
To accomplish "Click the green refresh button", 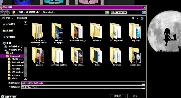I will coord(107,12).
